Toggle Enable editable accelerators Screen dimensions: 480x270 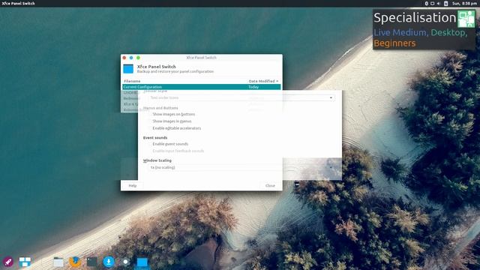(x=177, y=128)
